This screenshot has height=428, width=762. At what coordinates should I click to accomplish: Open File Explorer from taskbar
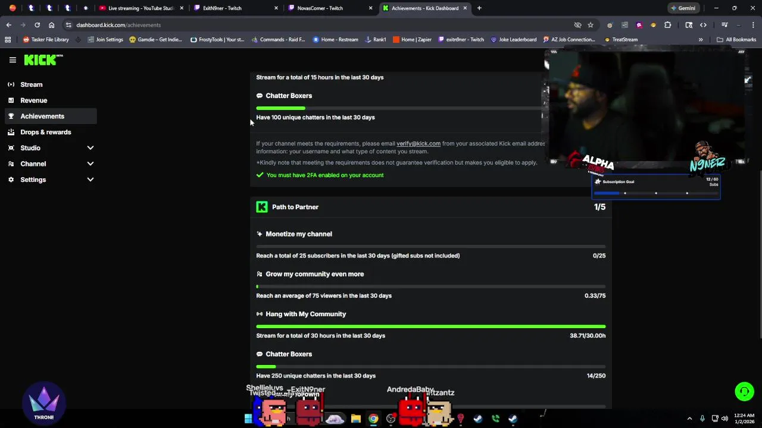pyautogui.click(x=355, y=418)
